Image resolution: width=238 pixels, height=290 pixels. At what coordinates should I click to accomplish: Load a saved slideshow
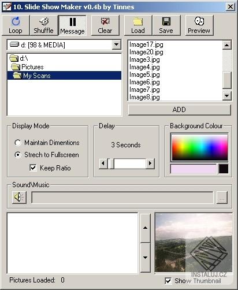point(138,25)
